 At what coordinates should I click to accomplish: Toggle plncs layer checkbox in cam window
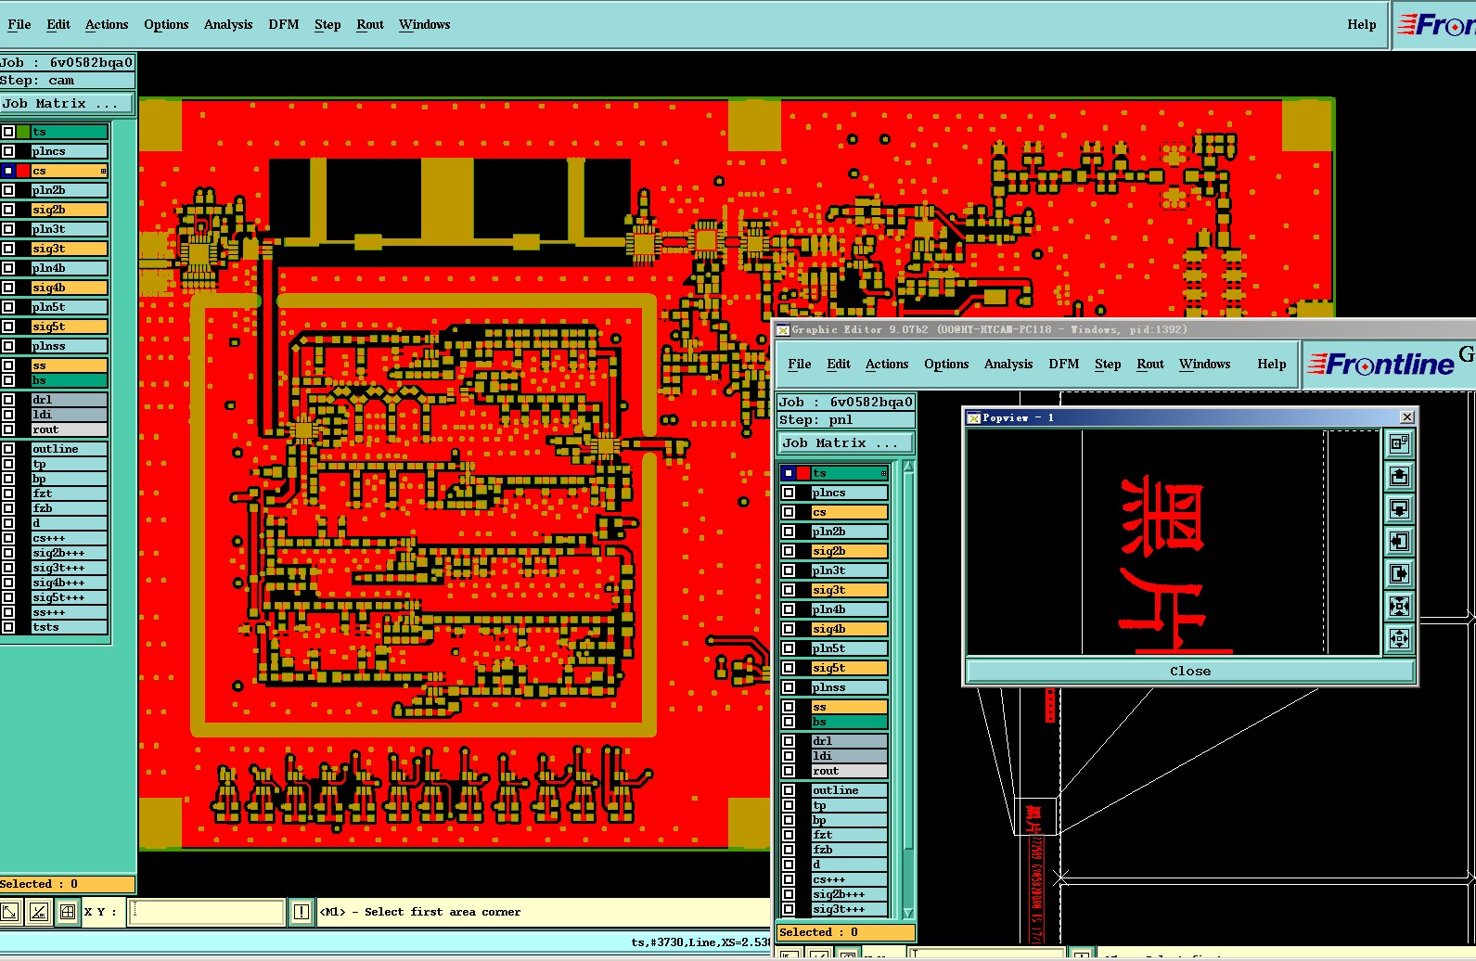(x=8, y=151)
